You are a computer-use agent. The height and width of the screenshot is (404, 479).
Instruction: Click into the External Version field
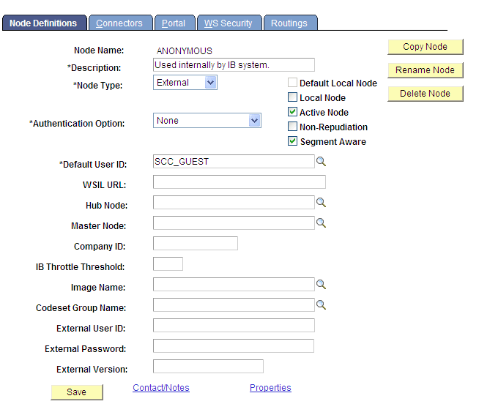coord(208,366)
